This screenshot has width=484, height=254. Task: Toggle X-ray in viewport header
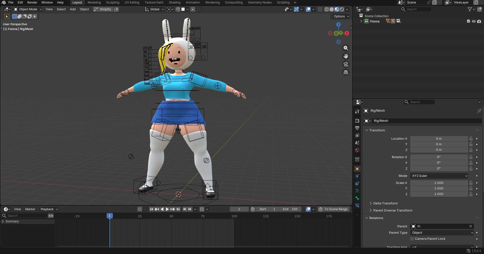coord(320,9)
